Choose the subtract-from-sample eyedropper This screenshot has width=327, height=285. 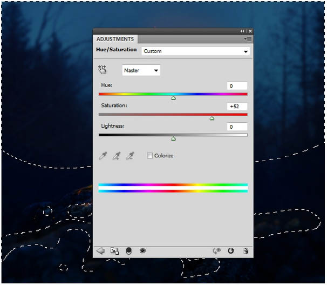coord(130,156)
